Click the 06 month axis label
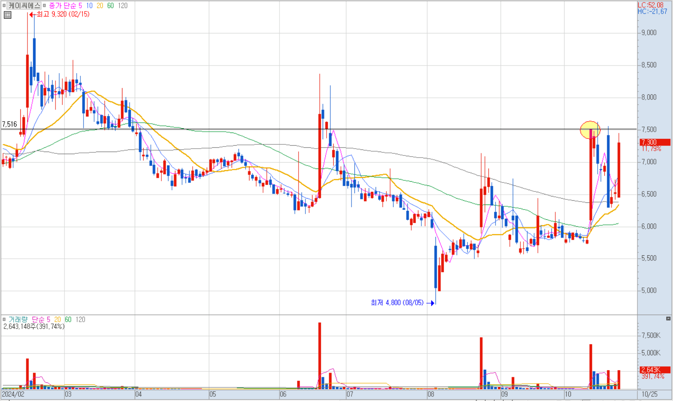The height and width of the screenshot is (401, 673). coord(283,394)
